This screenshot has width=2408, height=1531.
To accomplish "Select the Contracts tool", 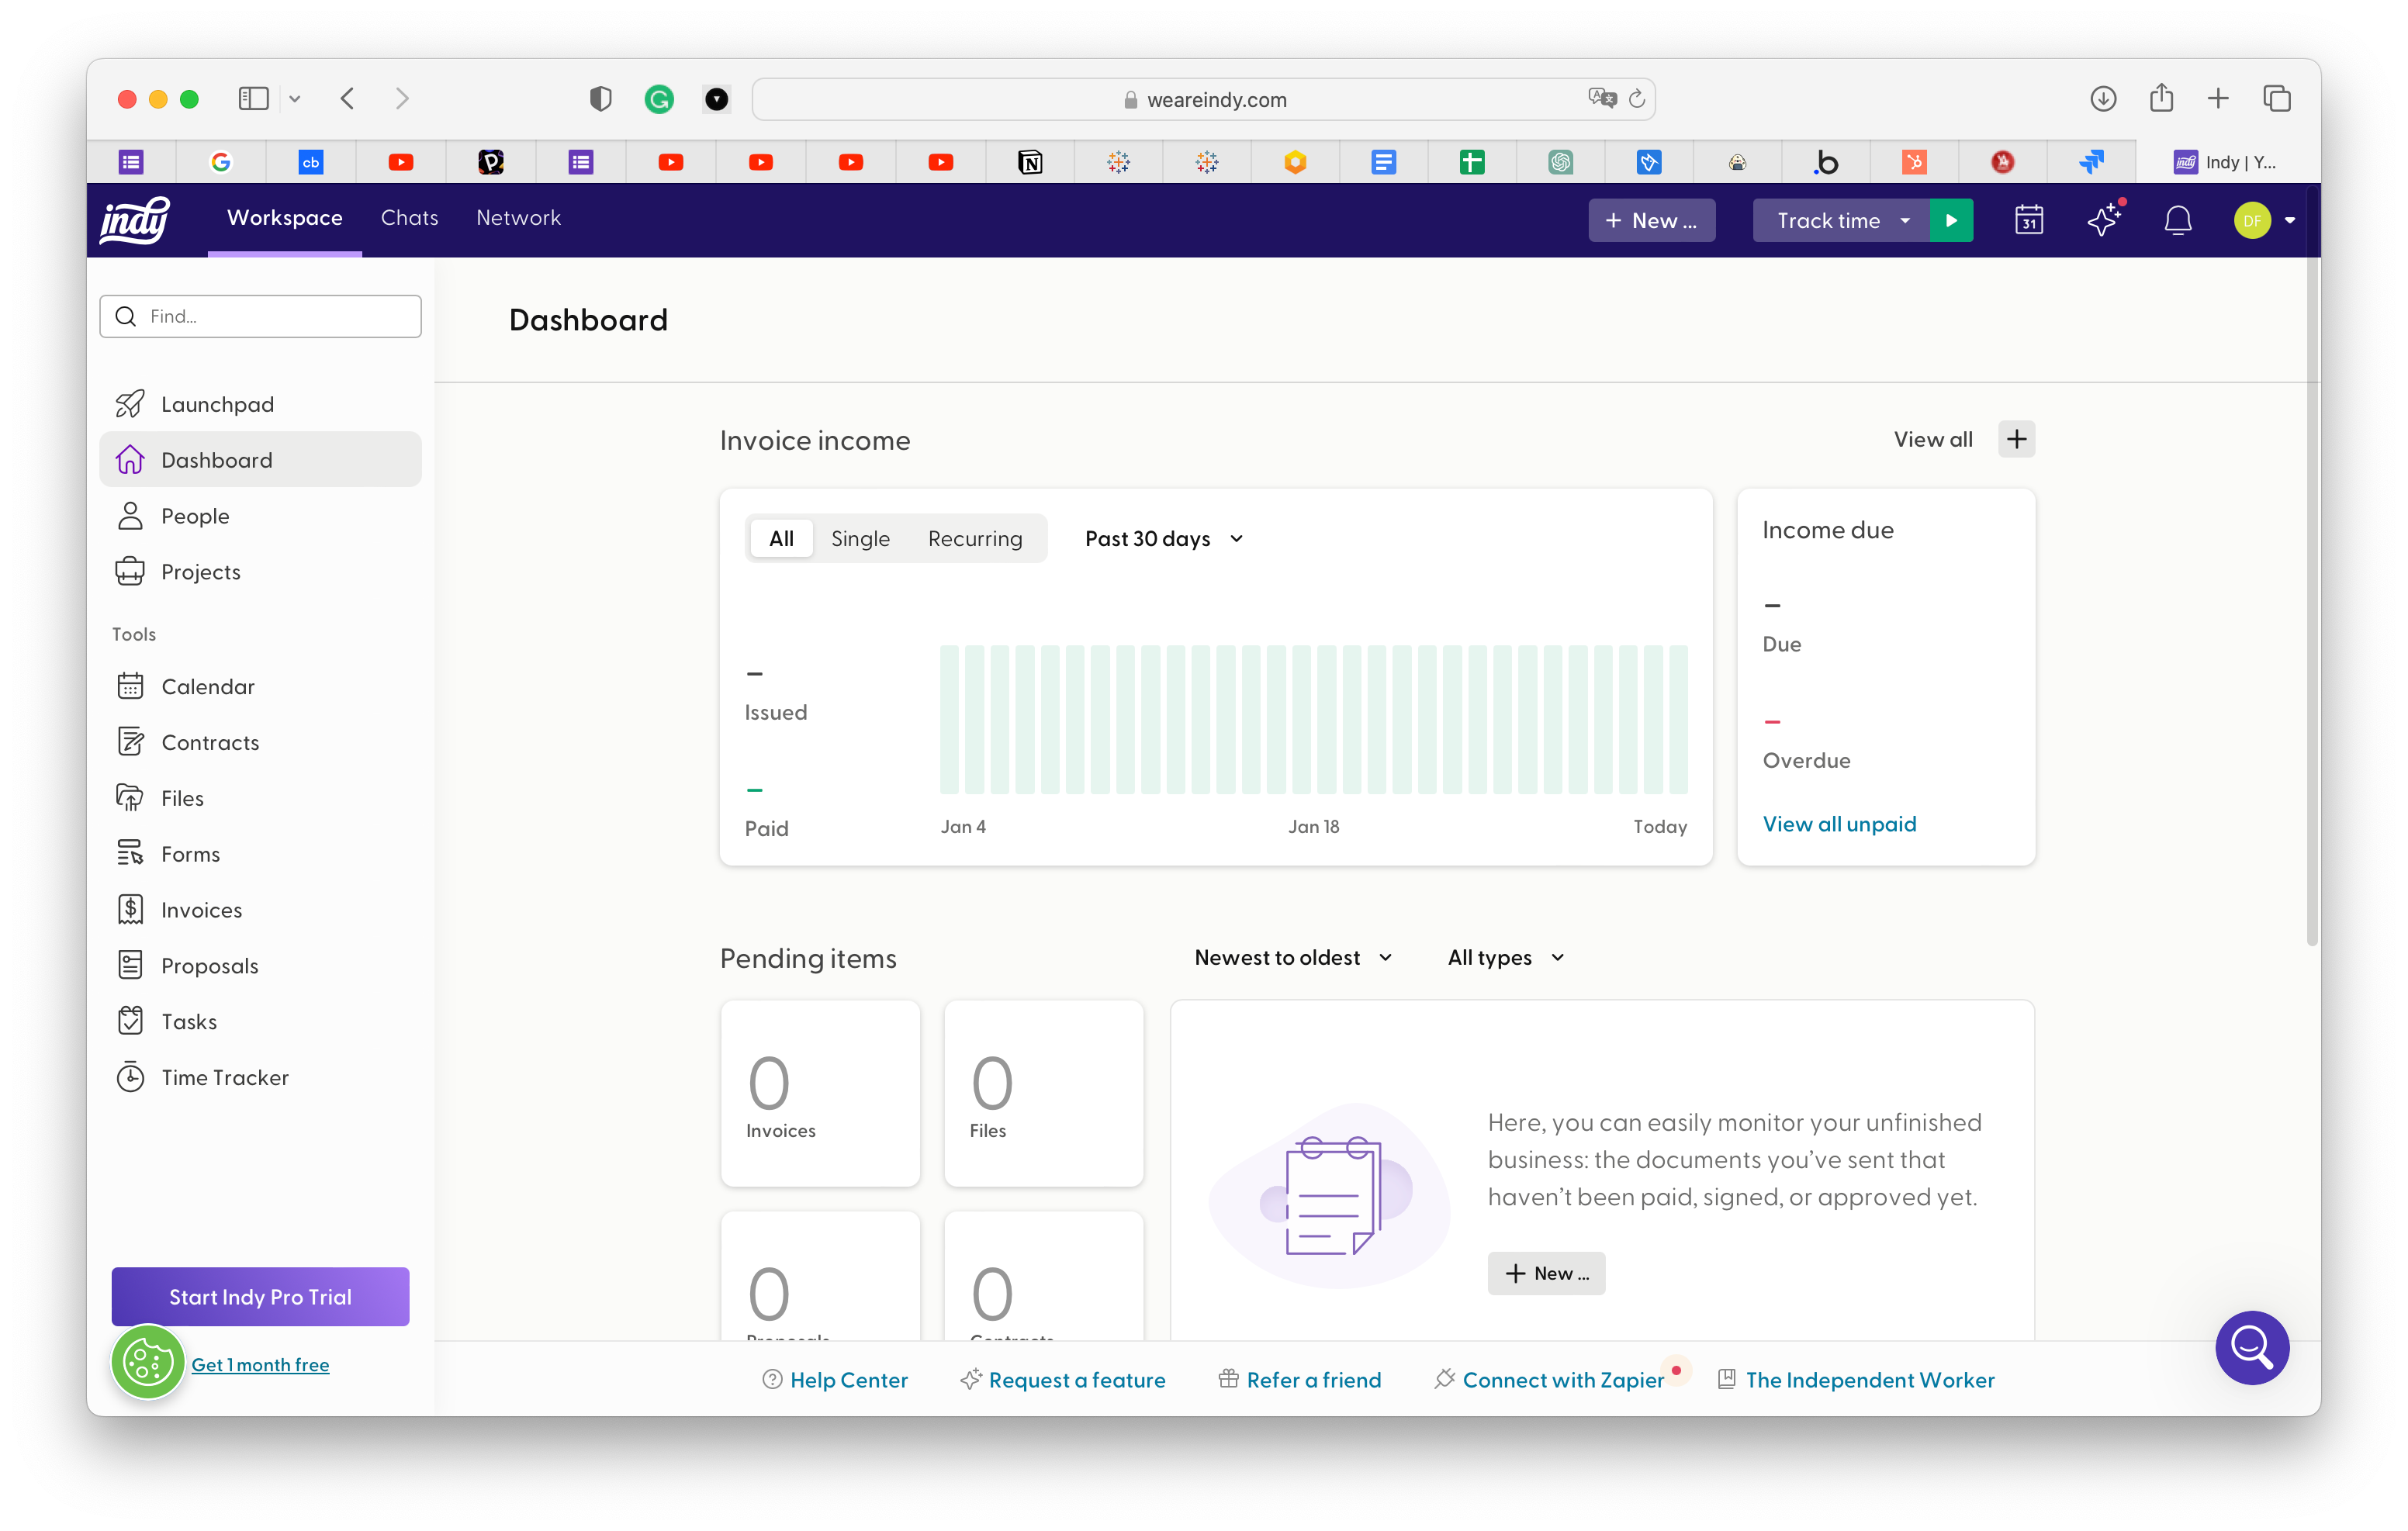I will [210, 742].
